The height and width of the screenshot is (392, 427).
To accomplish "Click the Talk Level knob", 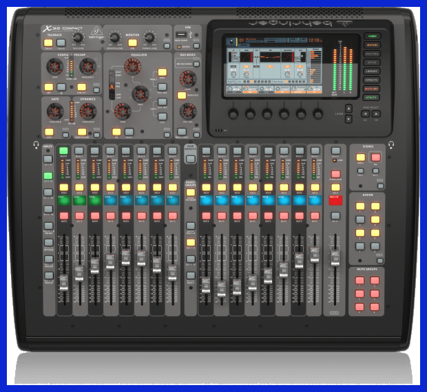I will [x=78, y=38].
